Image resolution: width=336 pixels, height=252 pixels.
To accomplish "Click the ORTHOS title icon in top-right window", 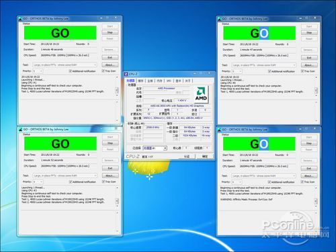I will (220, 19).
